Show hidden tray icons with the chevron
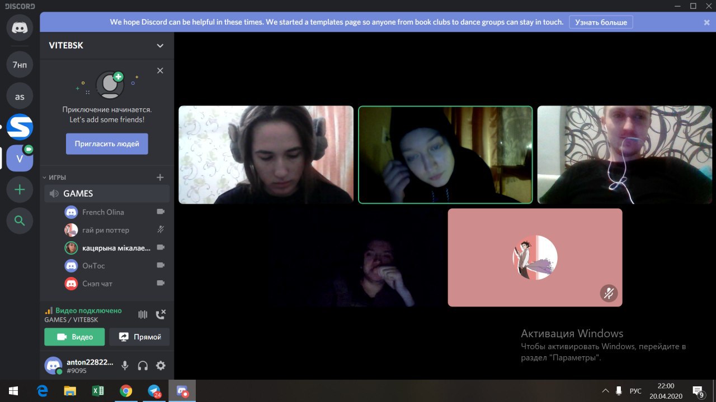Viewport: 716px width, 402px height. (605, 391)
